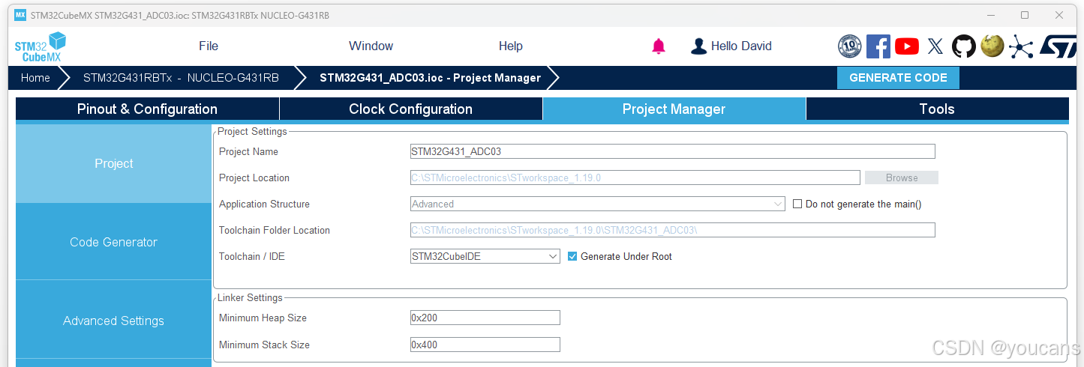Click the Toolchain Folder Location label text

pyautogui.click(x=275, y=230)
